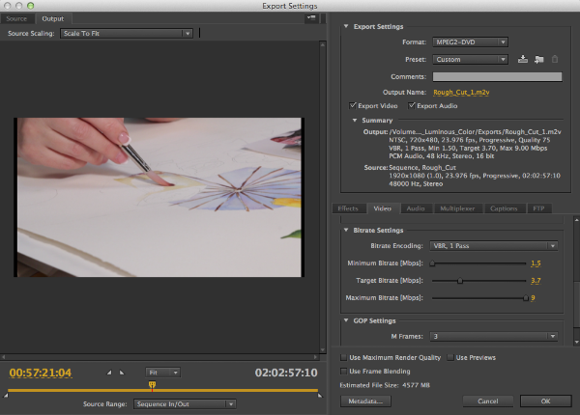The width and height of the screenshot is (580, 415).
Task: Click the Delete Preset trash icon
Action: [x=555, y=59]
